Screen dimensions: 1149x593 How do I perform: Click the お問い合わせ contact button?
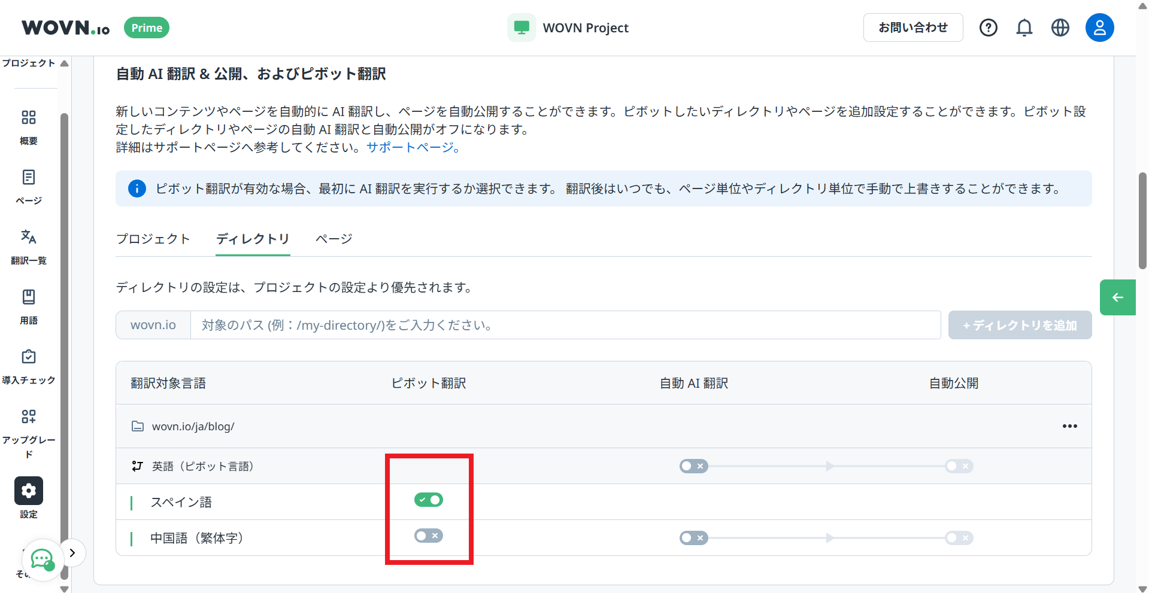tap(912, 28)
